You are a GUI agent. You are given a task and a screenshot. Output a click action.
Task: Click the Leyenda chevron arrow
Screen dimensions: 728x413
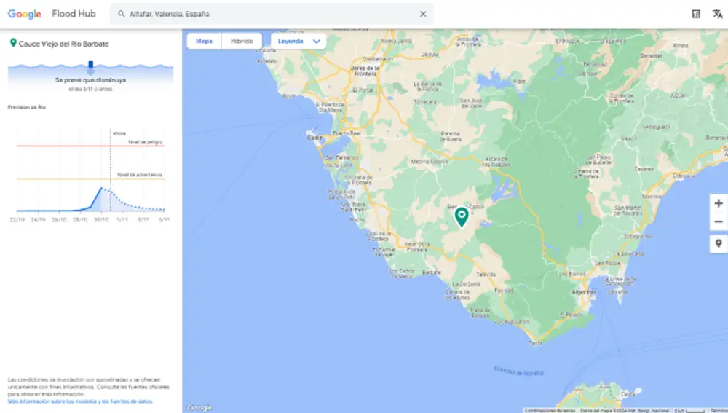coord(317,42)
